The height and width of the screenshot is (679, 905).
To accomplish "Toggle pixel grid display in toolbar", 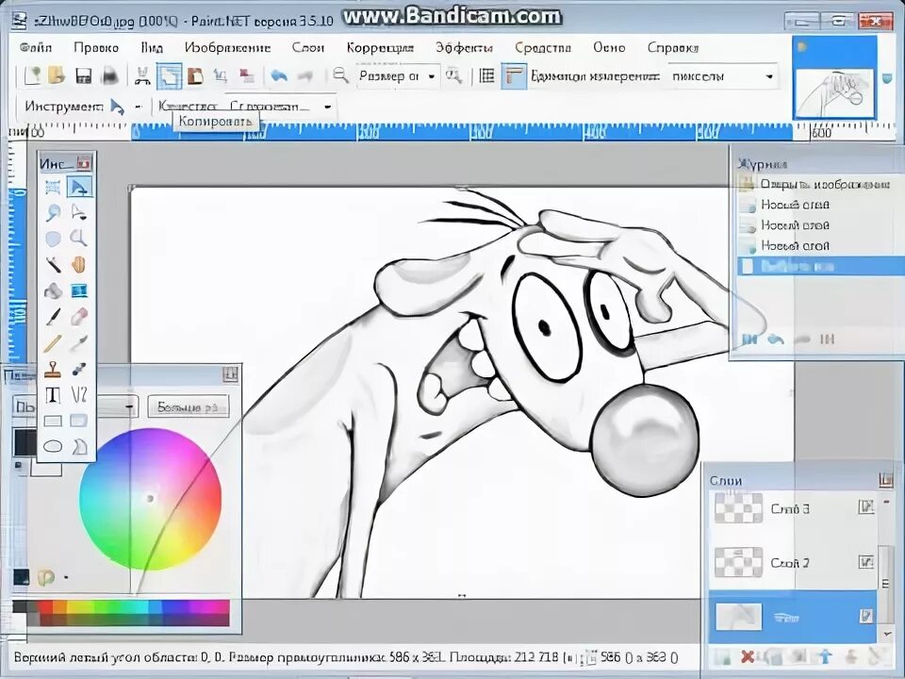I will 487,76.
